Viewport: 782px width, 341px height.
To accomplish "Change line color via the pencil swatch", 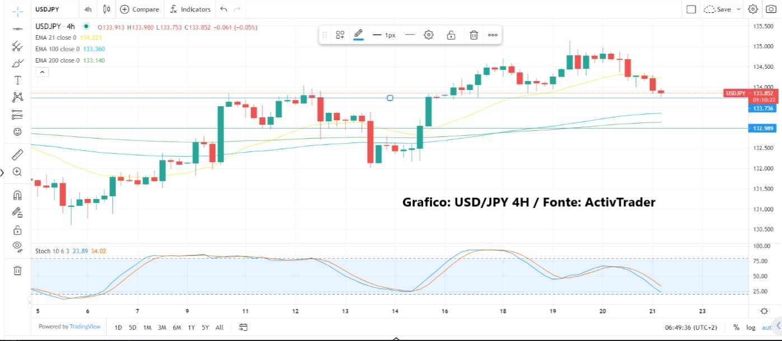I will (358, 35).
